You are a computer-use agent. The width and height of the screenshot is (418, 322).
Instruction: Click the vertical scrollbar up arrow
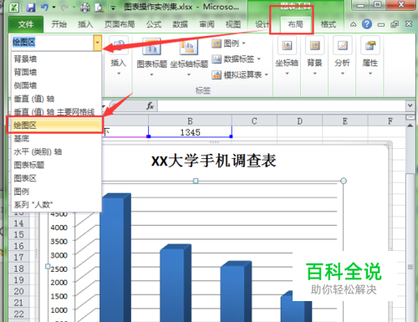410,125
